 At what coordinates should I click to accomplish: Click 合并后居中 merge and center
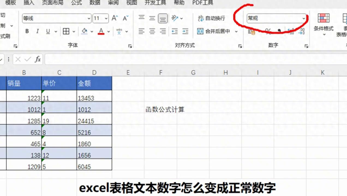[x=214, y=31]
